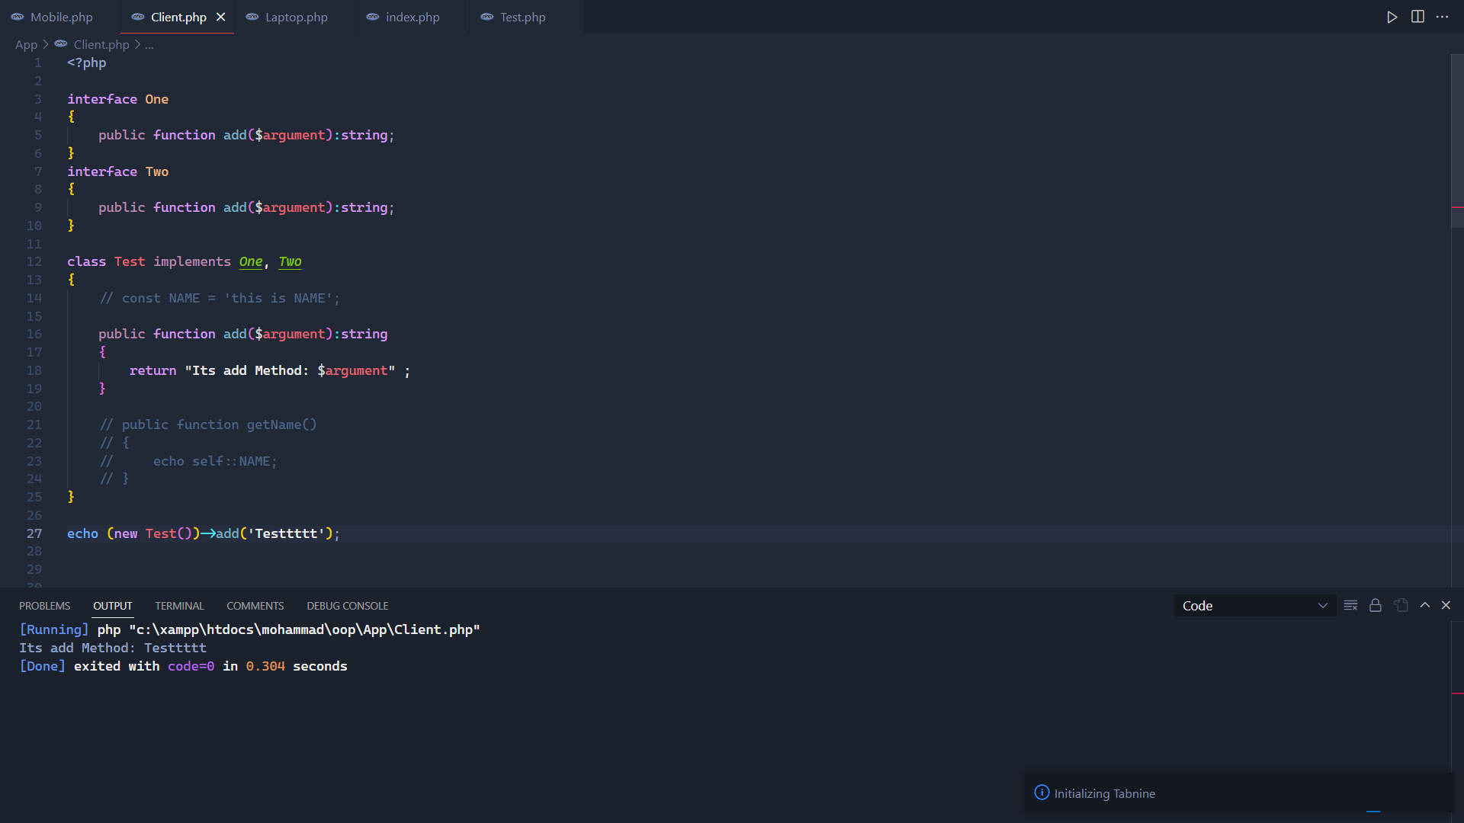This screenshot has width=1464, height=823.
Task: Clear the output with the clear icon
Action: tap(1350, 605)
